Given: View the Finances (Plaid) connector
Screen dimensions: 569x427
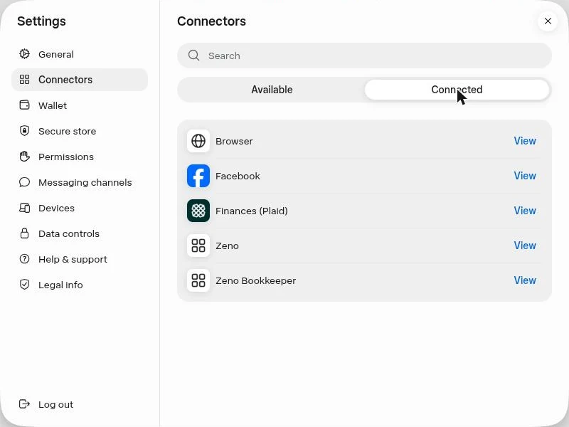Looking at the screenshot, I should click(x=525, y=211).
